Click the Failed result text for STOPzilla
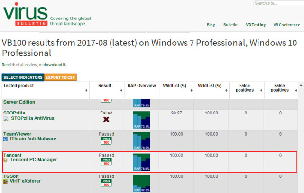Image resolution: width=304 pixels, height=193 pixels. [106, 113]
